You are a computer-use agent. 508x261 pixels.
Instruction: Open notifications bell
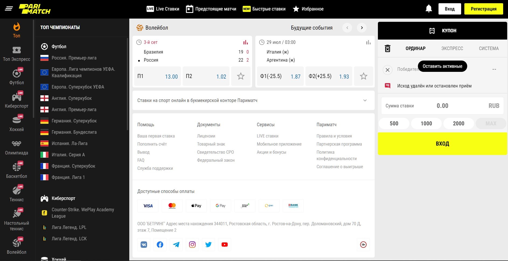point(429,9)
